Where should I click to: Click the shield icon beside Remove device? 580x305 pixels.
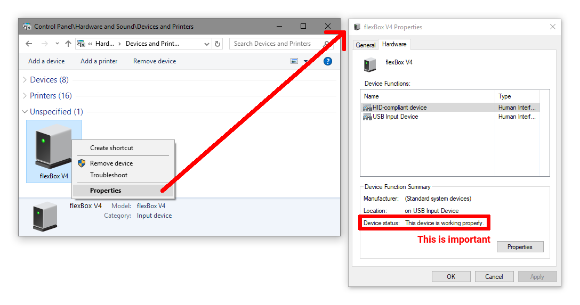pyautogui.click(x=82, y=163)
